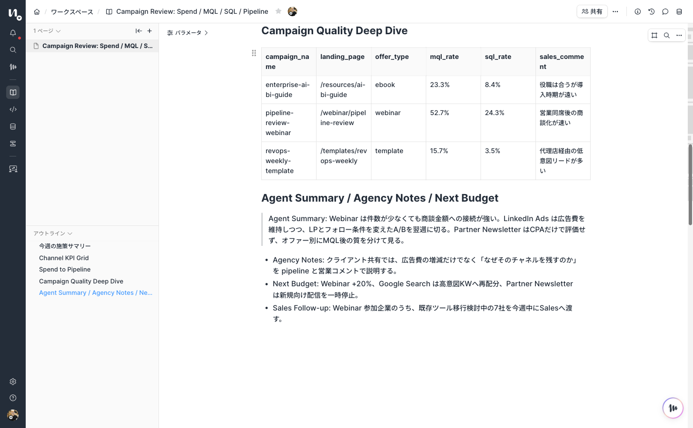This screenshot has height=428, width=693.
Task: Select the 3.5% sql_rate cell
Action: tap(508, 161)
